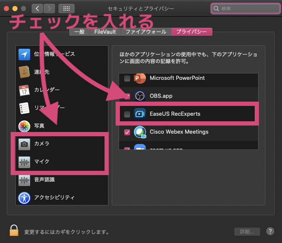Click the Microsoft PowerPoint app icon
The image size is (282, 243).
(x=140, y=78)
